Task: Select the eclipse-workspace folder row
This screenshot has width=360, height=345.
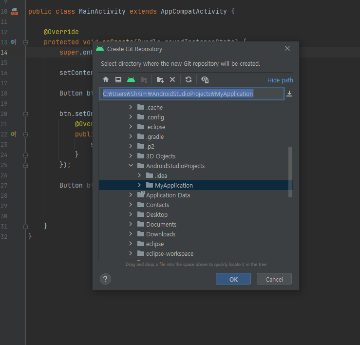Action: [196, 253]
